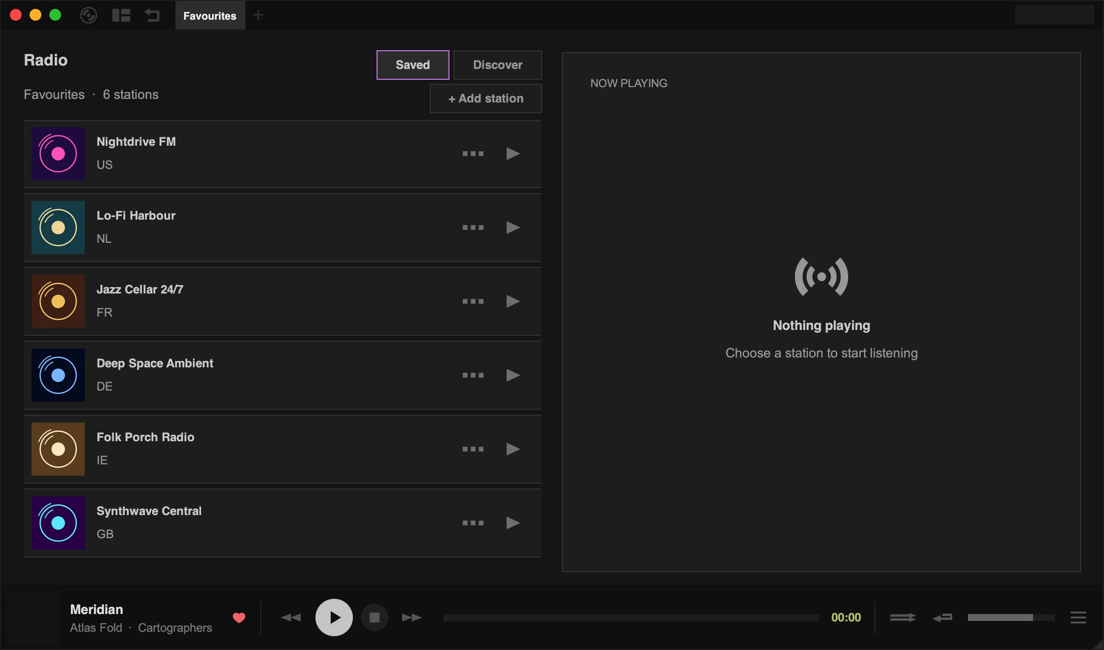Viewport: 1104px width, 650px height.
Task: Play the Synthwave Central station
Action: coord(513,523)
